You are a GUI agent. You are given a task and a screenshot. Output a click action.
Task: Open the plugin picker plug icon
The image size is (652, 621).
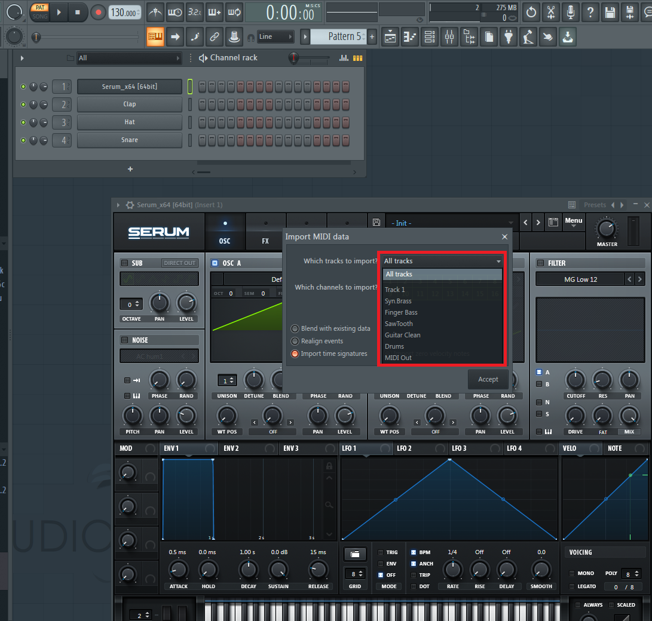coord(509,37)
